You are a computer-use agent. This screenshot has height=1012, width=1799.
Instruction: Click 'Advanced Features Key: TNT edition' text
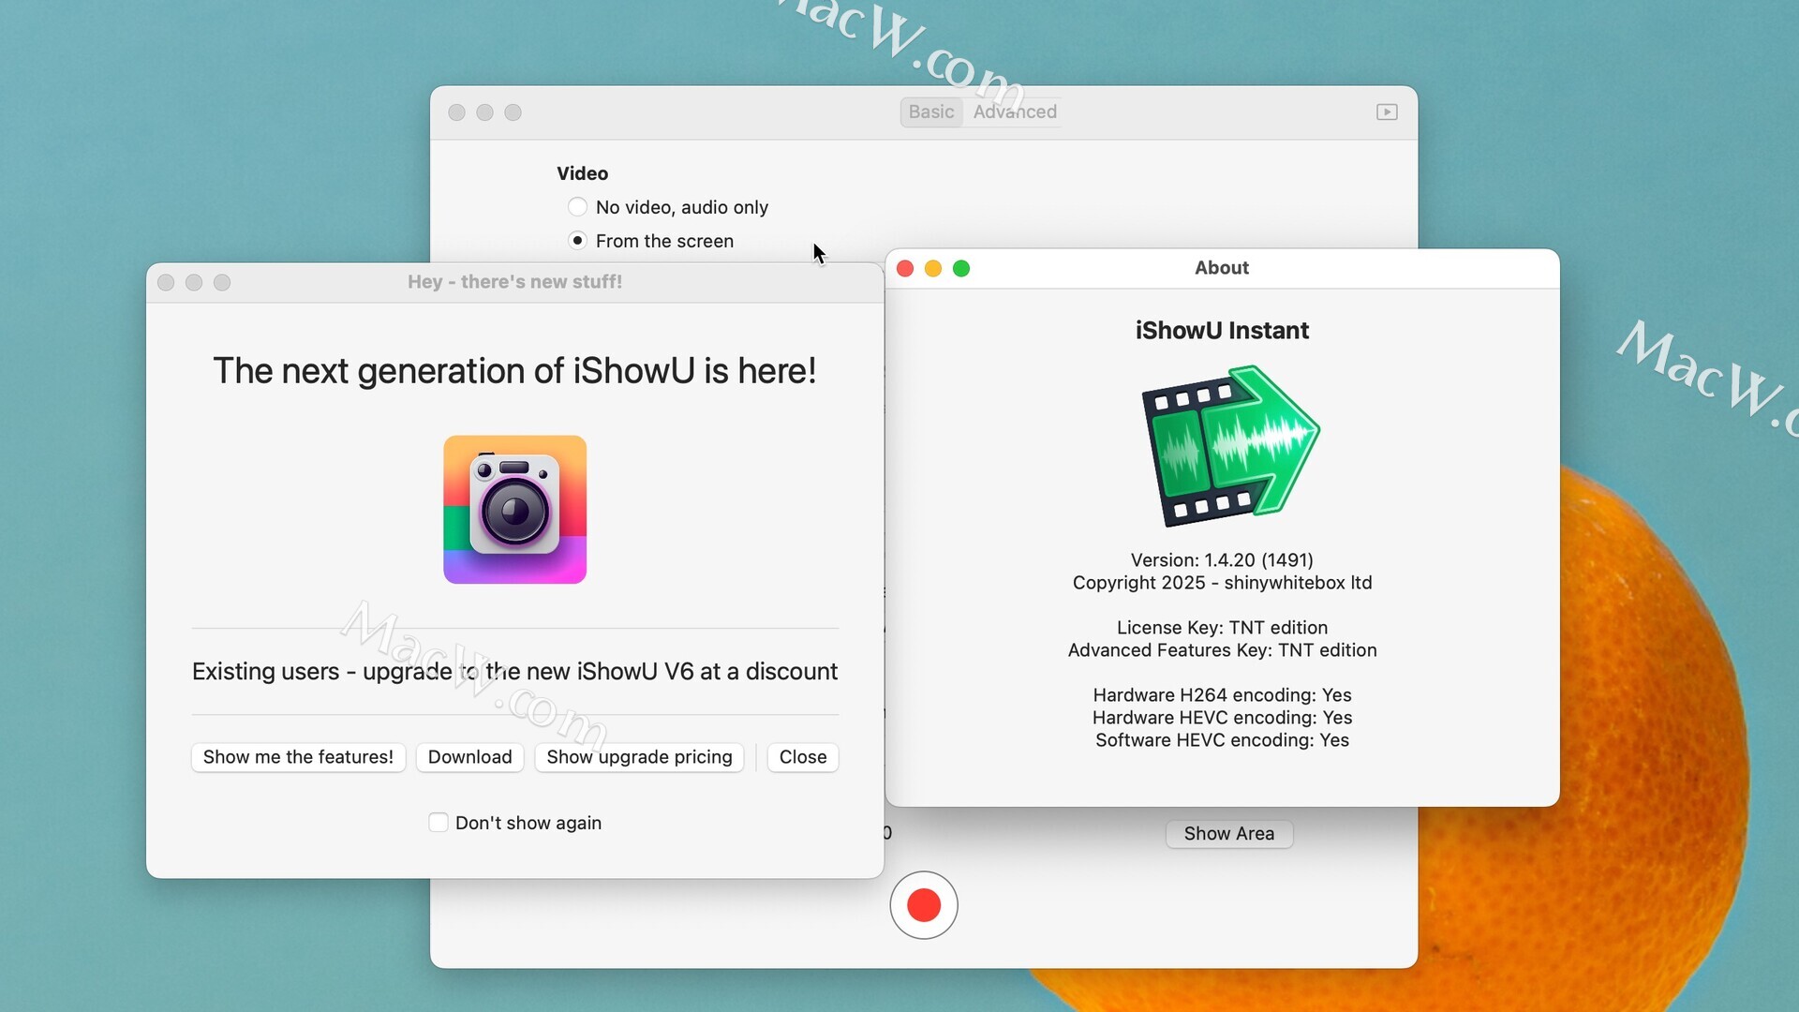pos(1222,650)
